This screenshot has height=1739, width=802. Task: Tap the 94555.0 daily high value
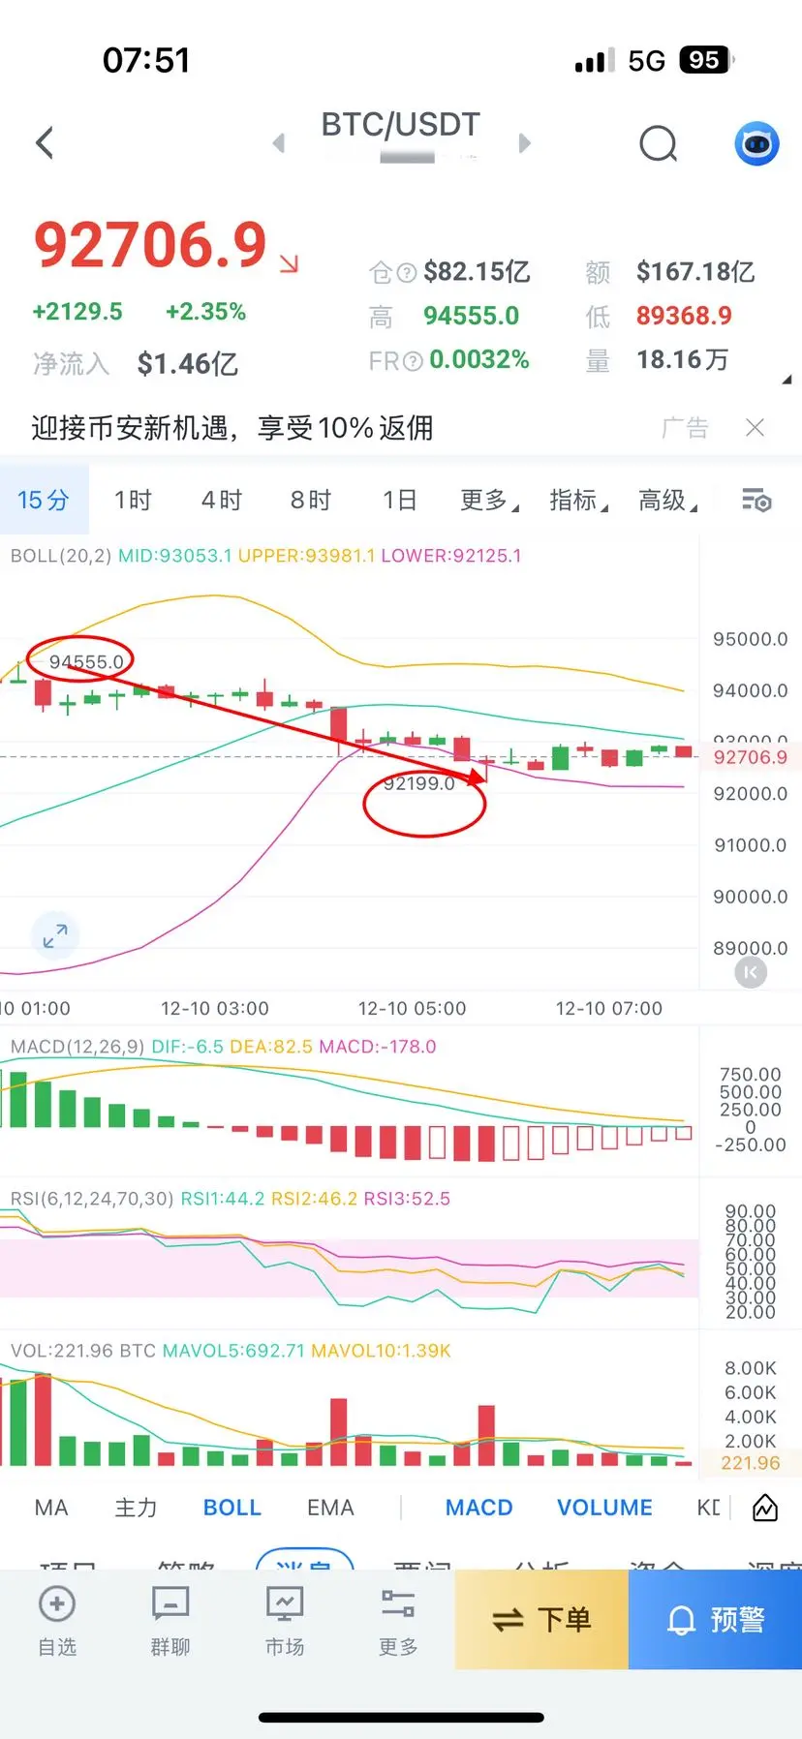(471, 316)
